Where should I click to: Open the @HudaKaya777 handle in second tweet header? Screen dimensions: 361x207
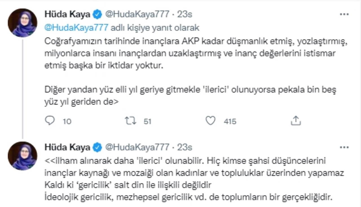click(x=137, y=147)
